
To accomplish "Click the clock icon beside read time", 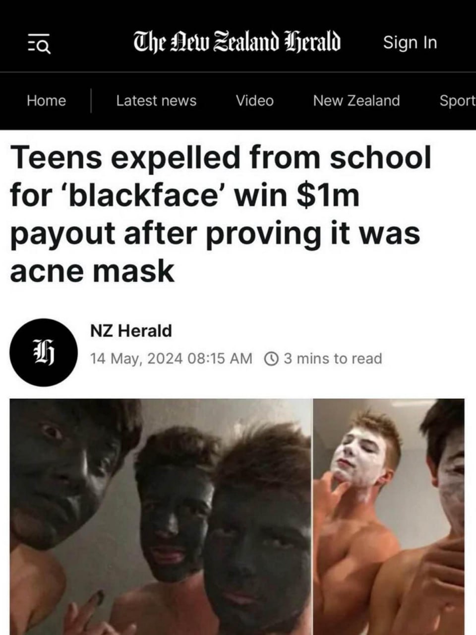I will [272, 358].
